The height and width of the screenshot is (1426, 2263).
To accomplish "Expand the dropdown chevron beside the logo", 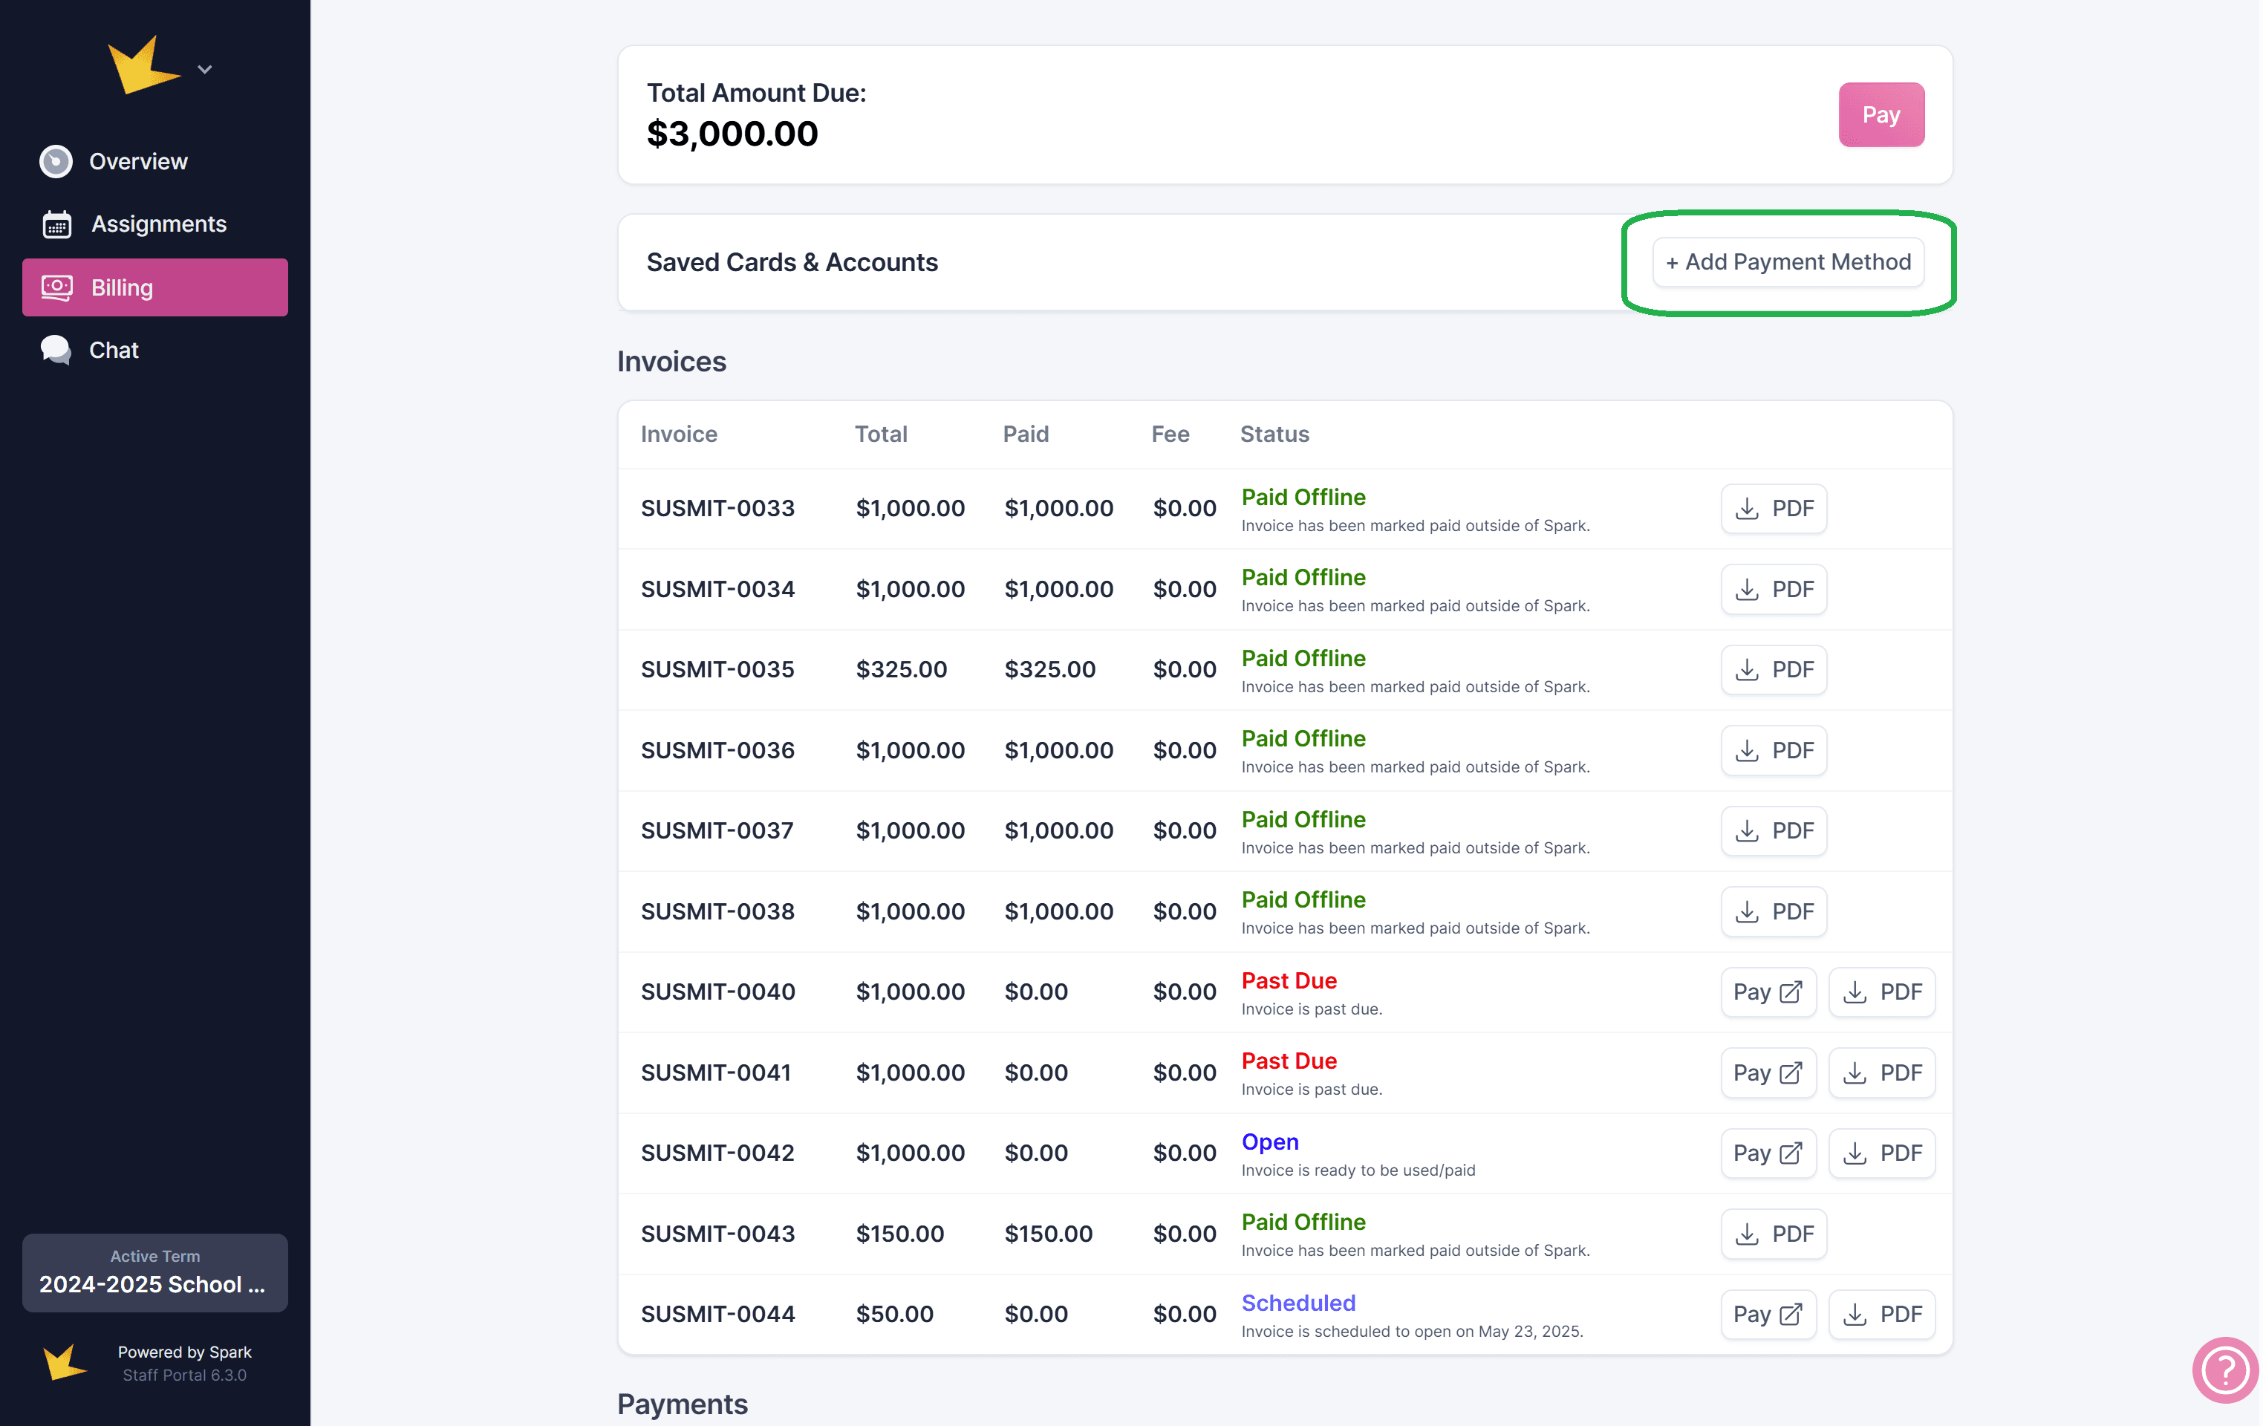I will [x=205, y=70].
